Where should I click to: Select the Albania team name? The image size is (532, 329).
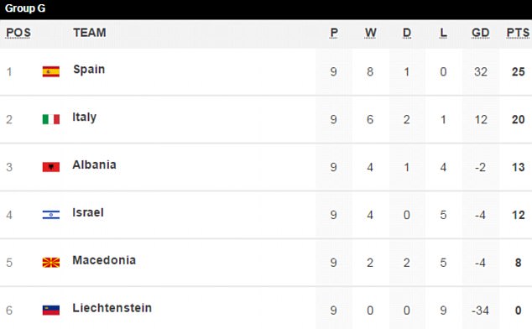point(94,164)
